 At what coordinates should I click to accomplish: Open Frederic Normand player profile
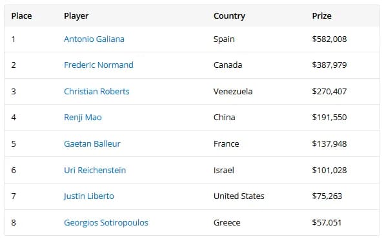click(99, 65)
